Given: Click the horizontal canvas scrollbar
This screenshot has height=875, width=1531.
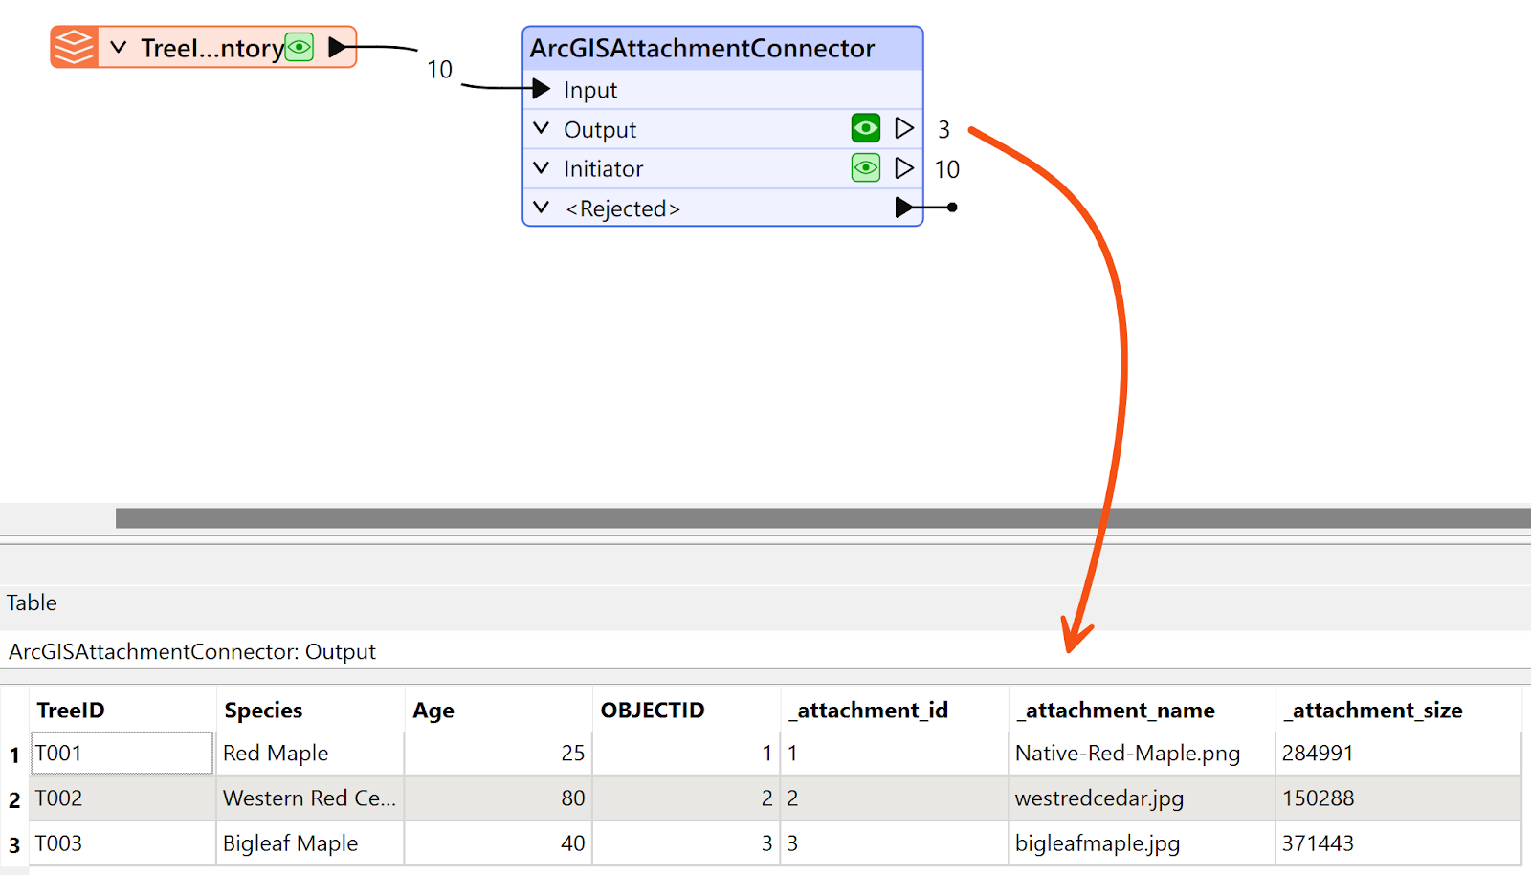Looking at the screenshot, I should click(x=823, y=518).
